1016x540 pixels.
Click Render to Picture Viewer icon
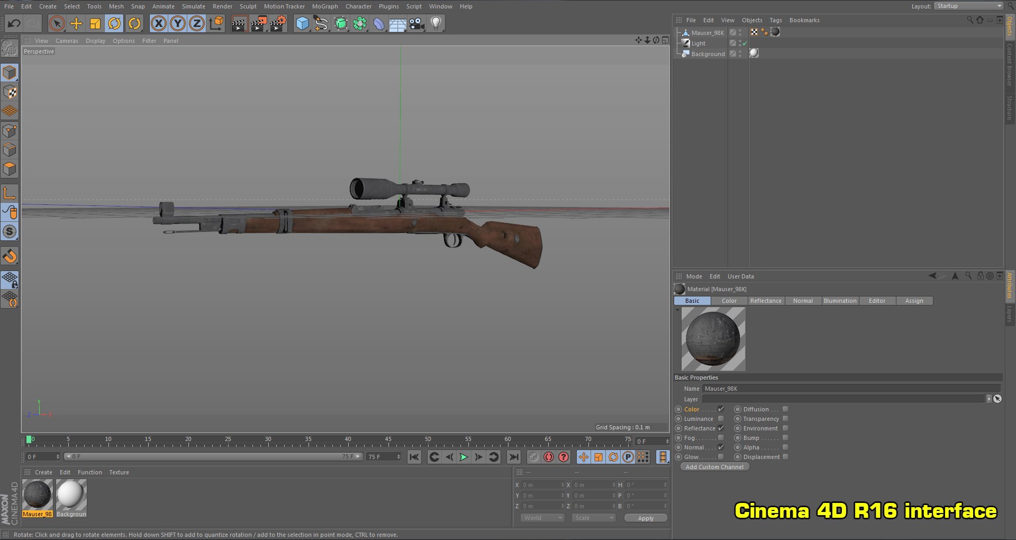point(259,23)
